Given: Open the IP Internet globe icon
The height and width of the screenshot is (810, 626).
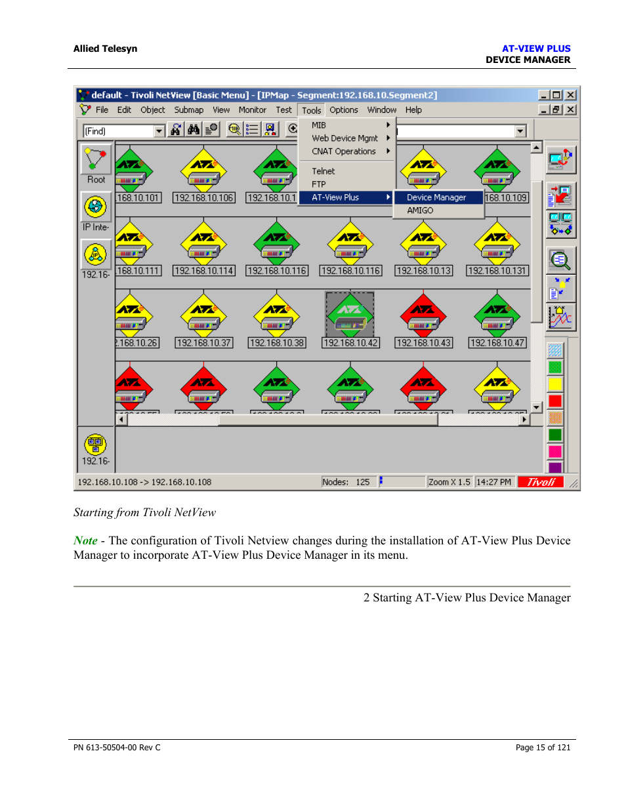Looking at the screenshot, I should pyautogui.click(x=96, y=207).
